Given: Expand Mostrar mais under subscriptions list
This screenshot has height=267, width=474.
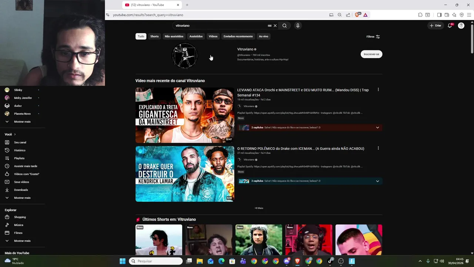Looking at the screenshot, I should coord(22,122).
